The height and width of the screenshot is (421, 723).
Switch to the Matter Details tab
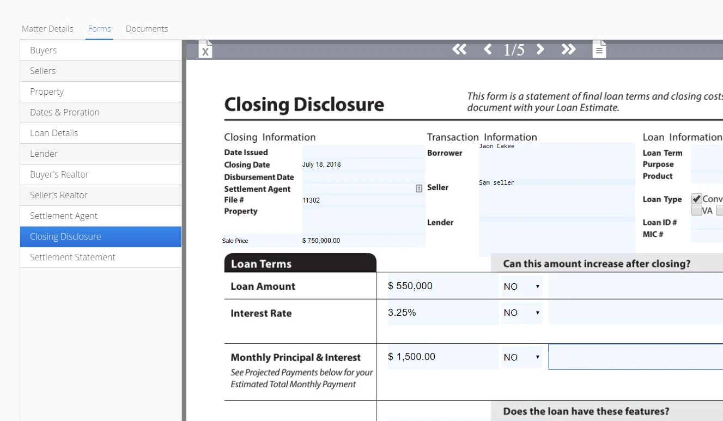(47, 29)
